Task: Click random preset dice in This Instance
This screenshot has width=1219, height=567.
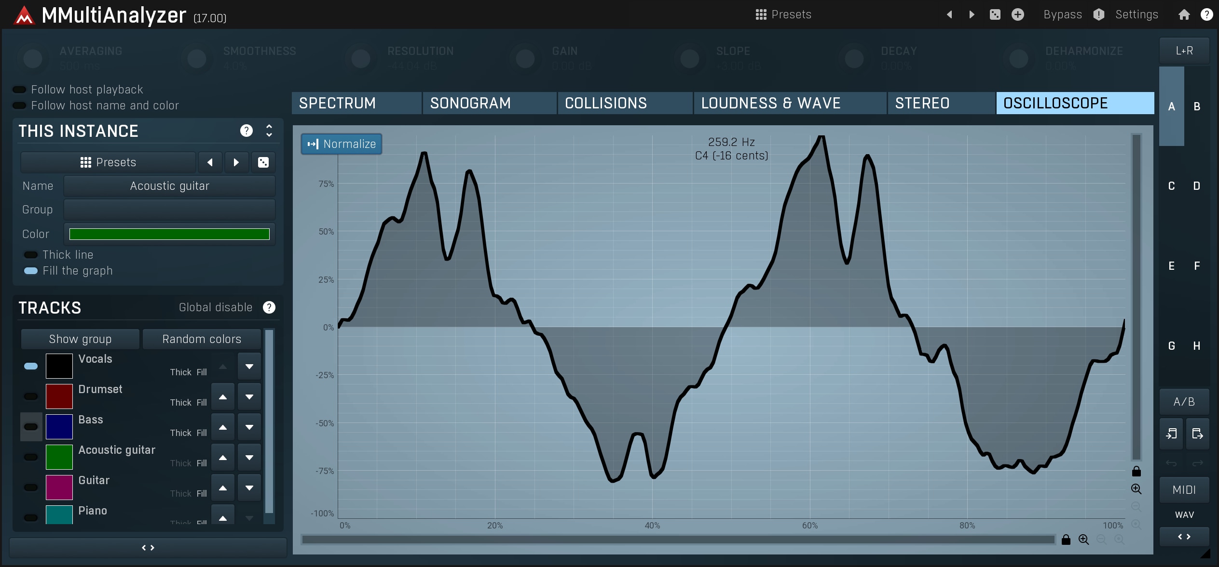Action: coord(263,162)
